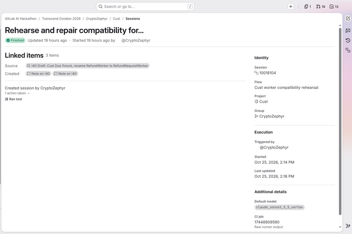
Task: Open merge requests counter showing 19
Action: point(321,7)
